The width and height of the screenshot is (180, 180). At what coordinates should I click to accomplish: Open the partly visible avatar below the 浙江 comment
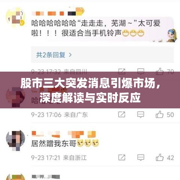pos(15,177)
